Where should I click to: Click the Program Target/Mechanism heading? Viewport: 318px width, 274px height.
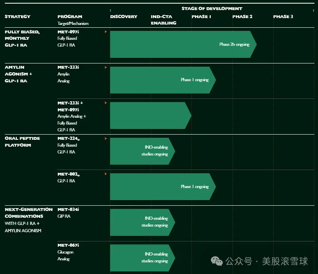click(x=73, y=20)
